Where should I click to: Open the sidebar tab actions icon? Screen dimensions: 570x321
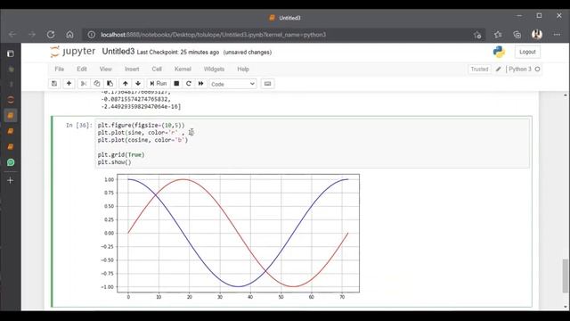(11, 53)
